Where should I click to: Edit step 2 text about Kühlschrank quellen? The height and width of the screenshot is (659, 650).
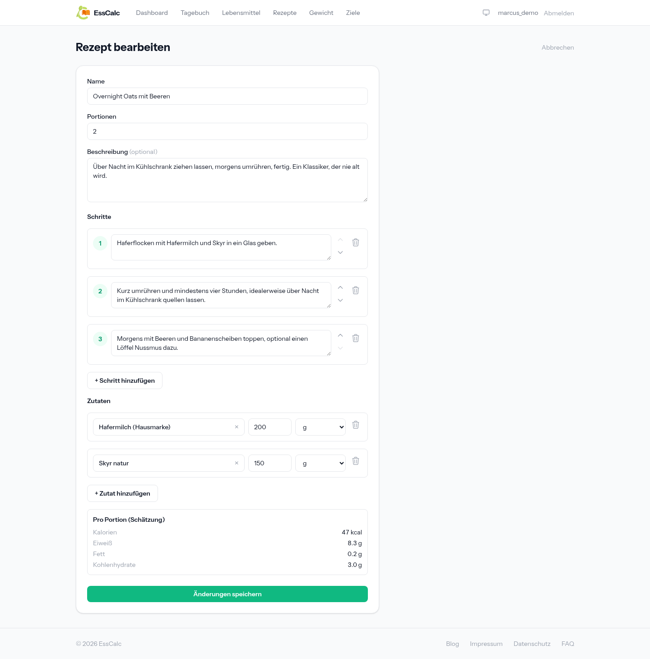pyautogui.click(x=221, y=295)
